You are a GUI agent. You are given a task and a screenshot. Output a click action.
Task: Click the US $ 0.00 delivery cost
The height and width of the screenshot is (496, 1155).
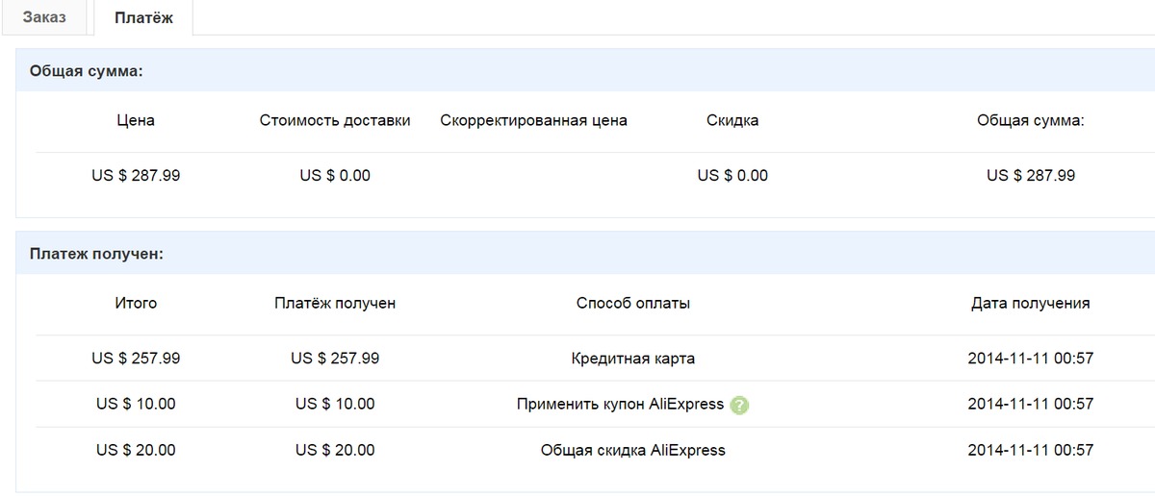point(335,176)
